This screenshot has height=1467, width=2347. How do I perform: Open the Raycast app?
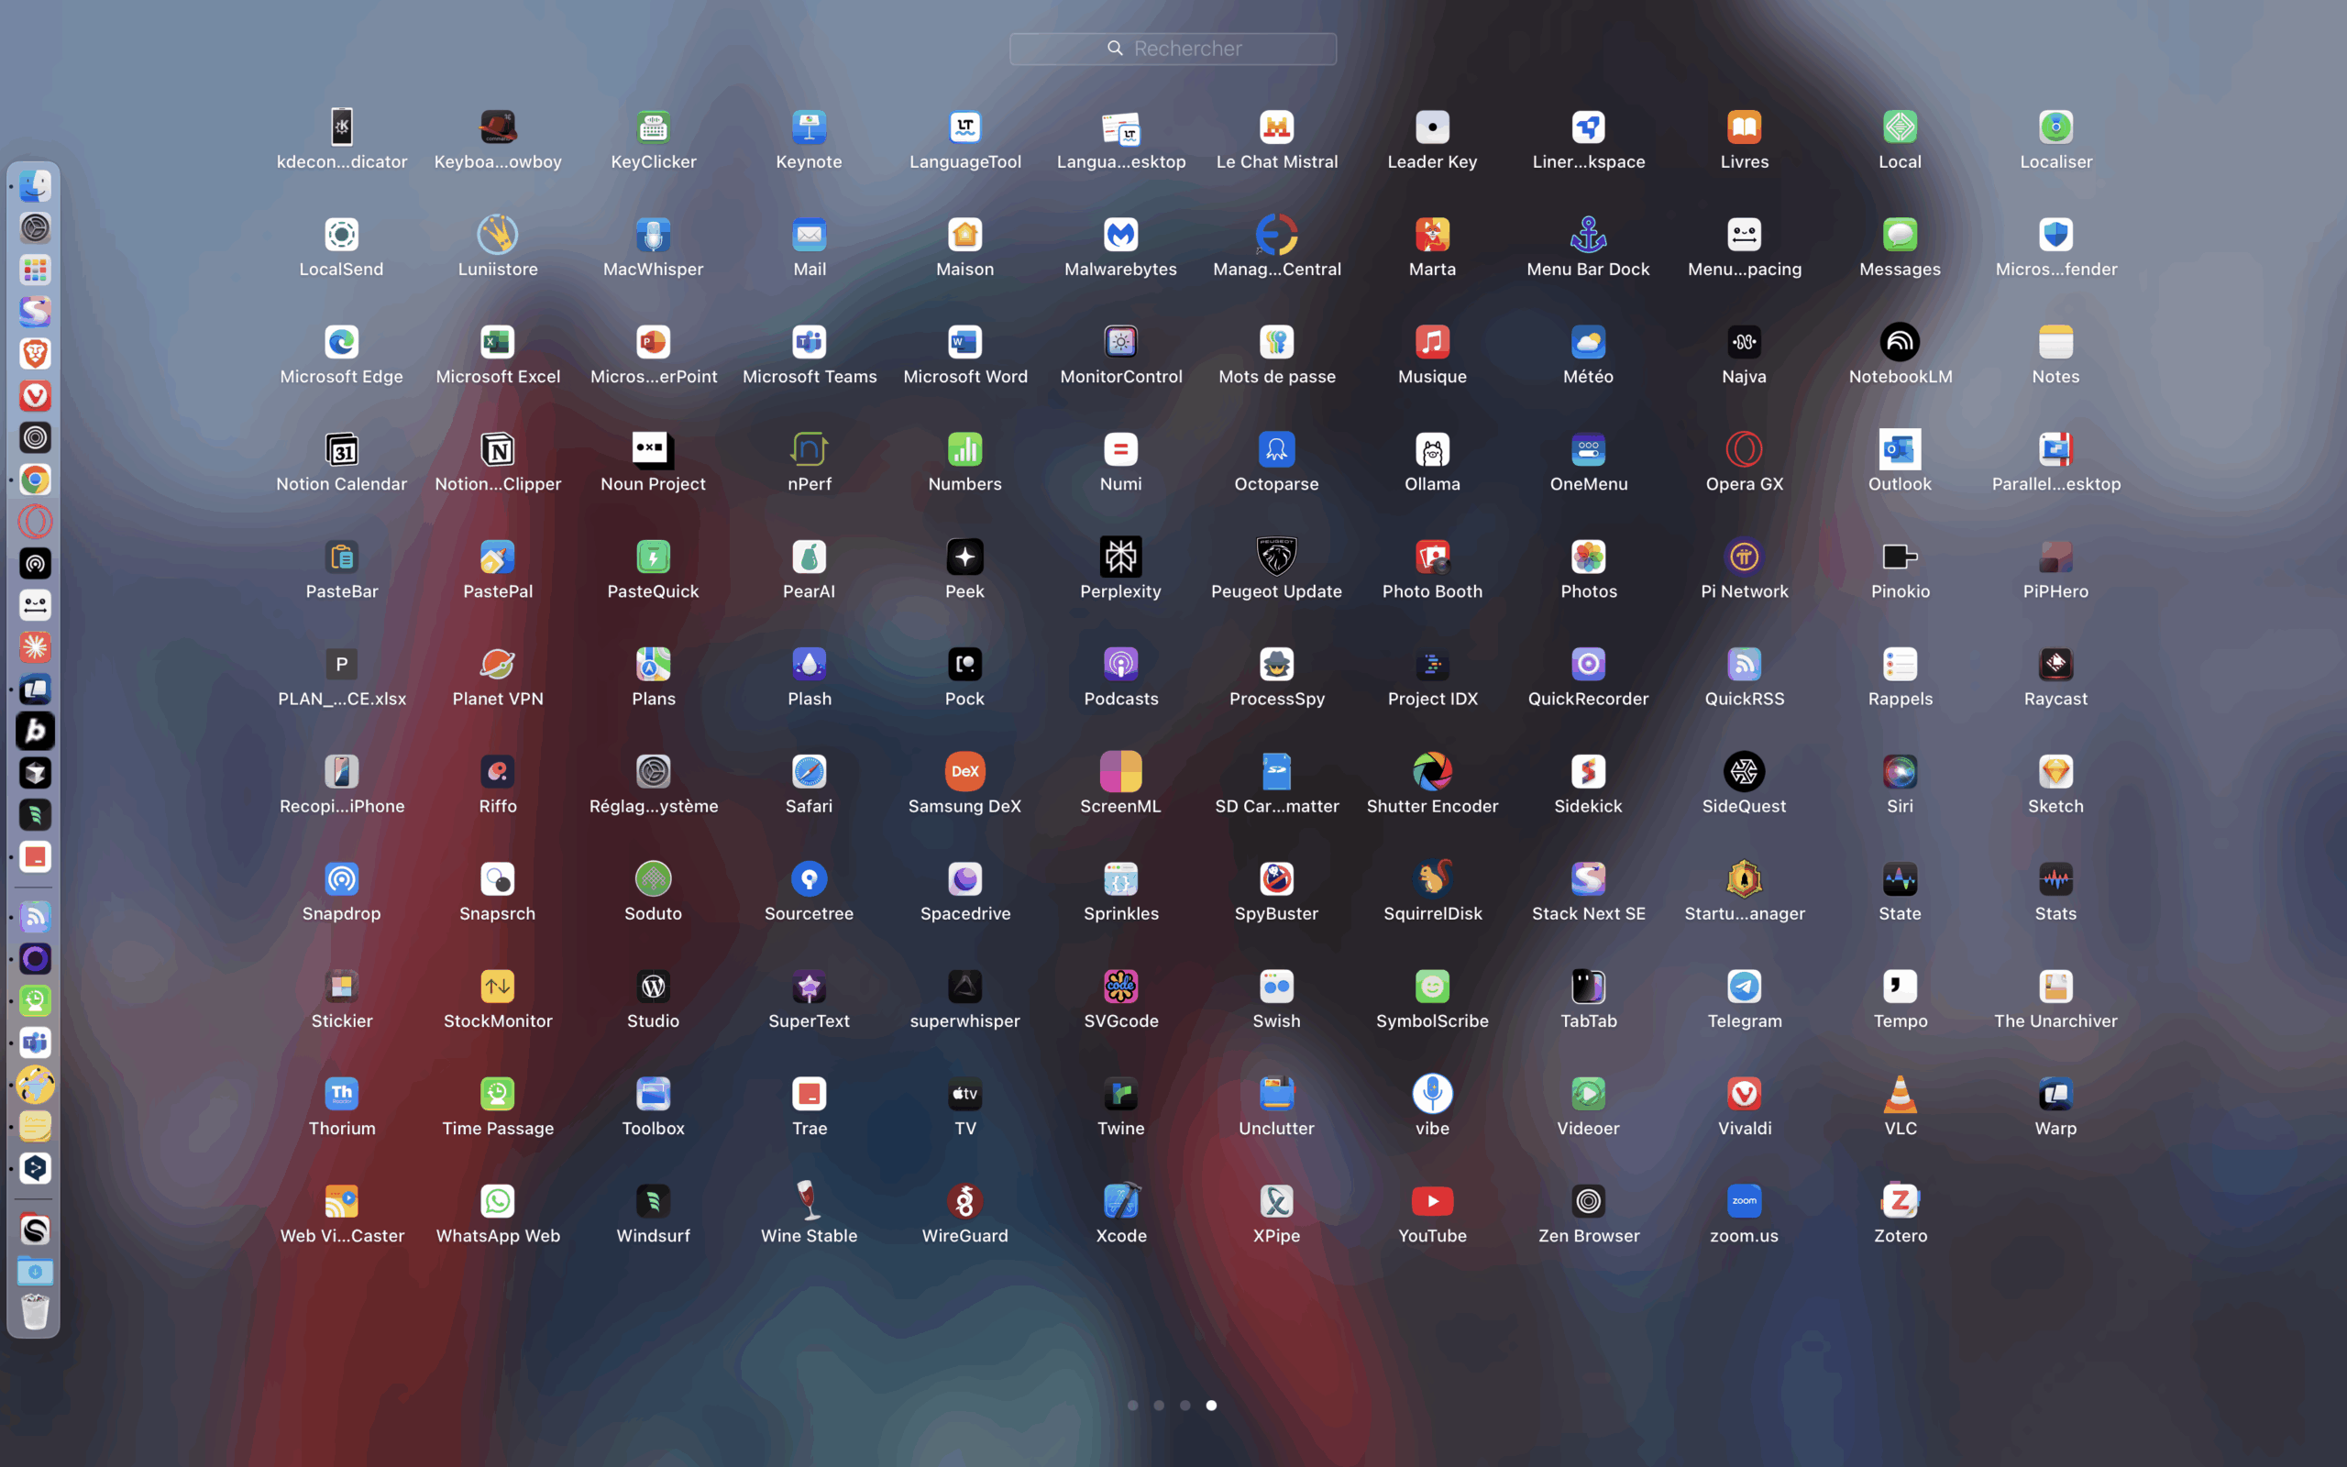click(2055, 665)
